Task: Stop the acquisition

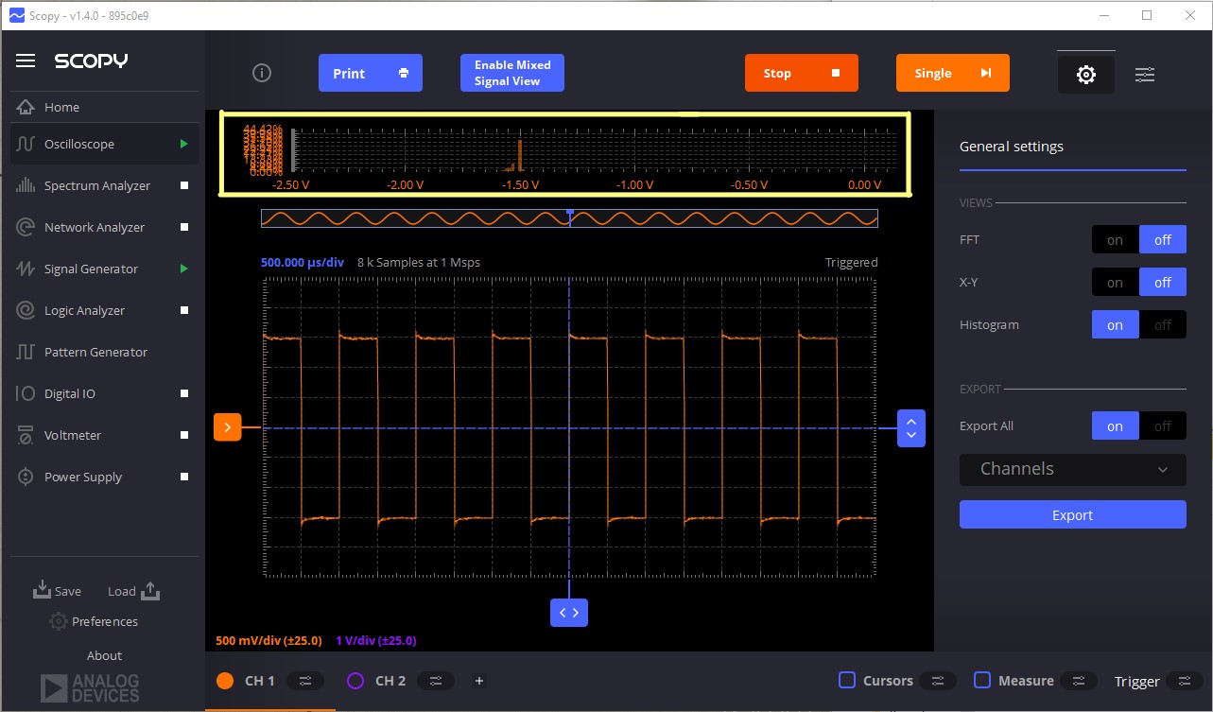Action: pos(801,72)
